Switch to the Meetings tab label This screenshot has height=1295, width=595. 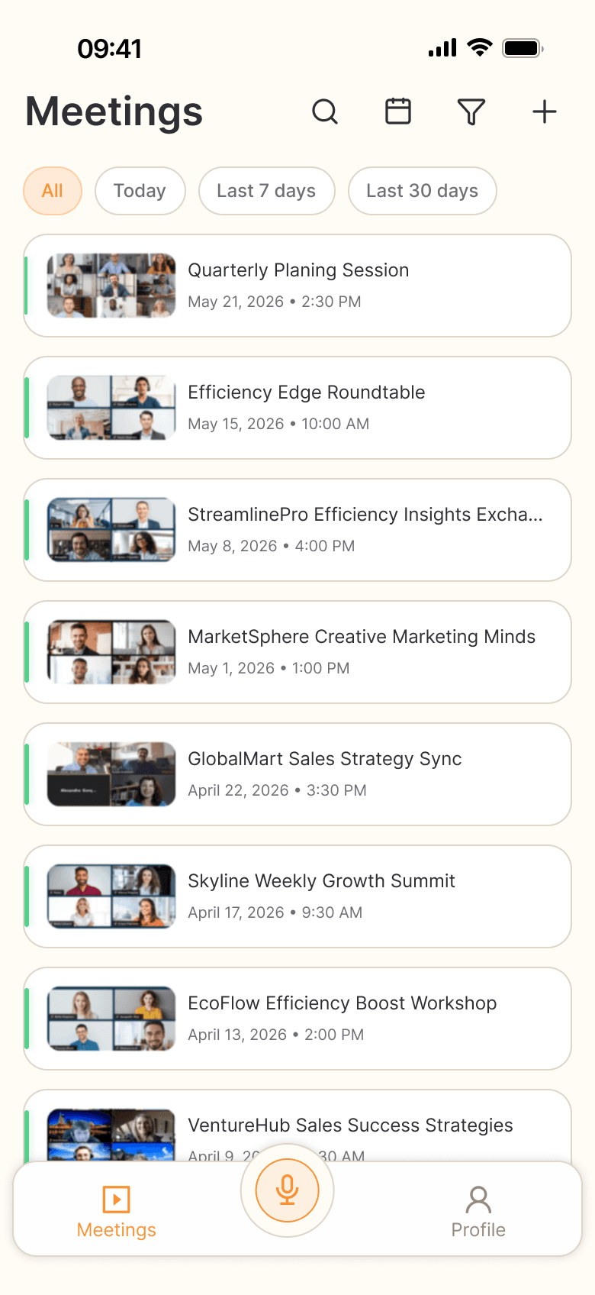[x=117, y=1230]
